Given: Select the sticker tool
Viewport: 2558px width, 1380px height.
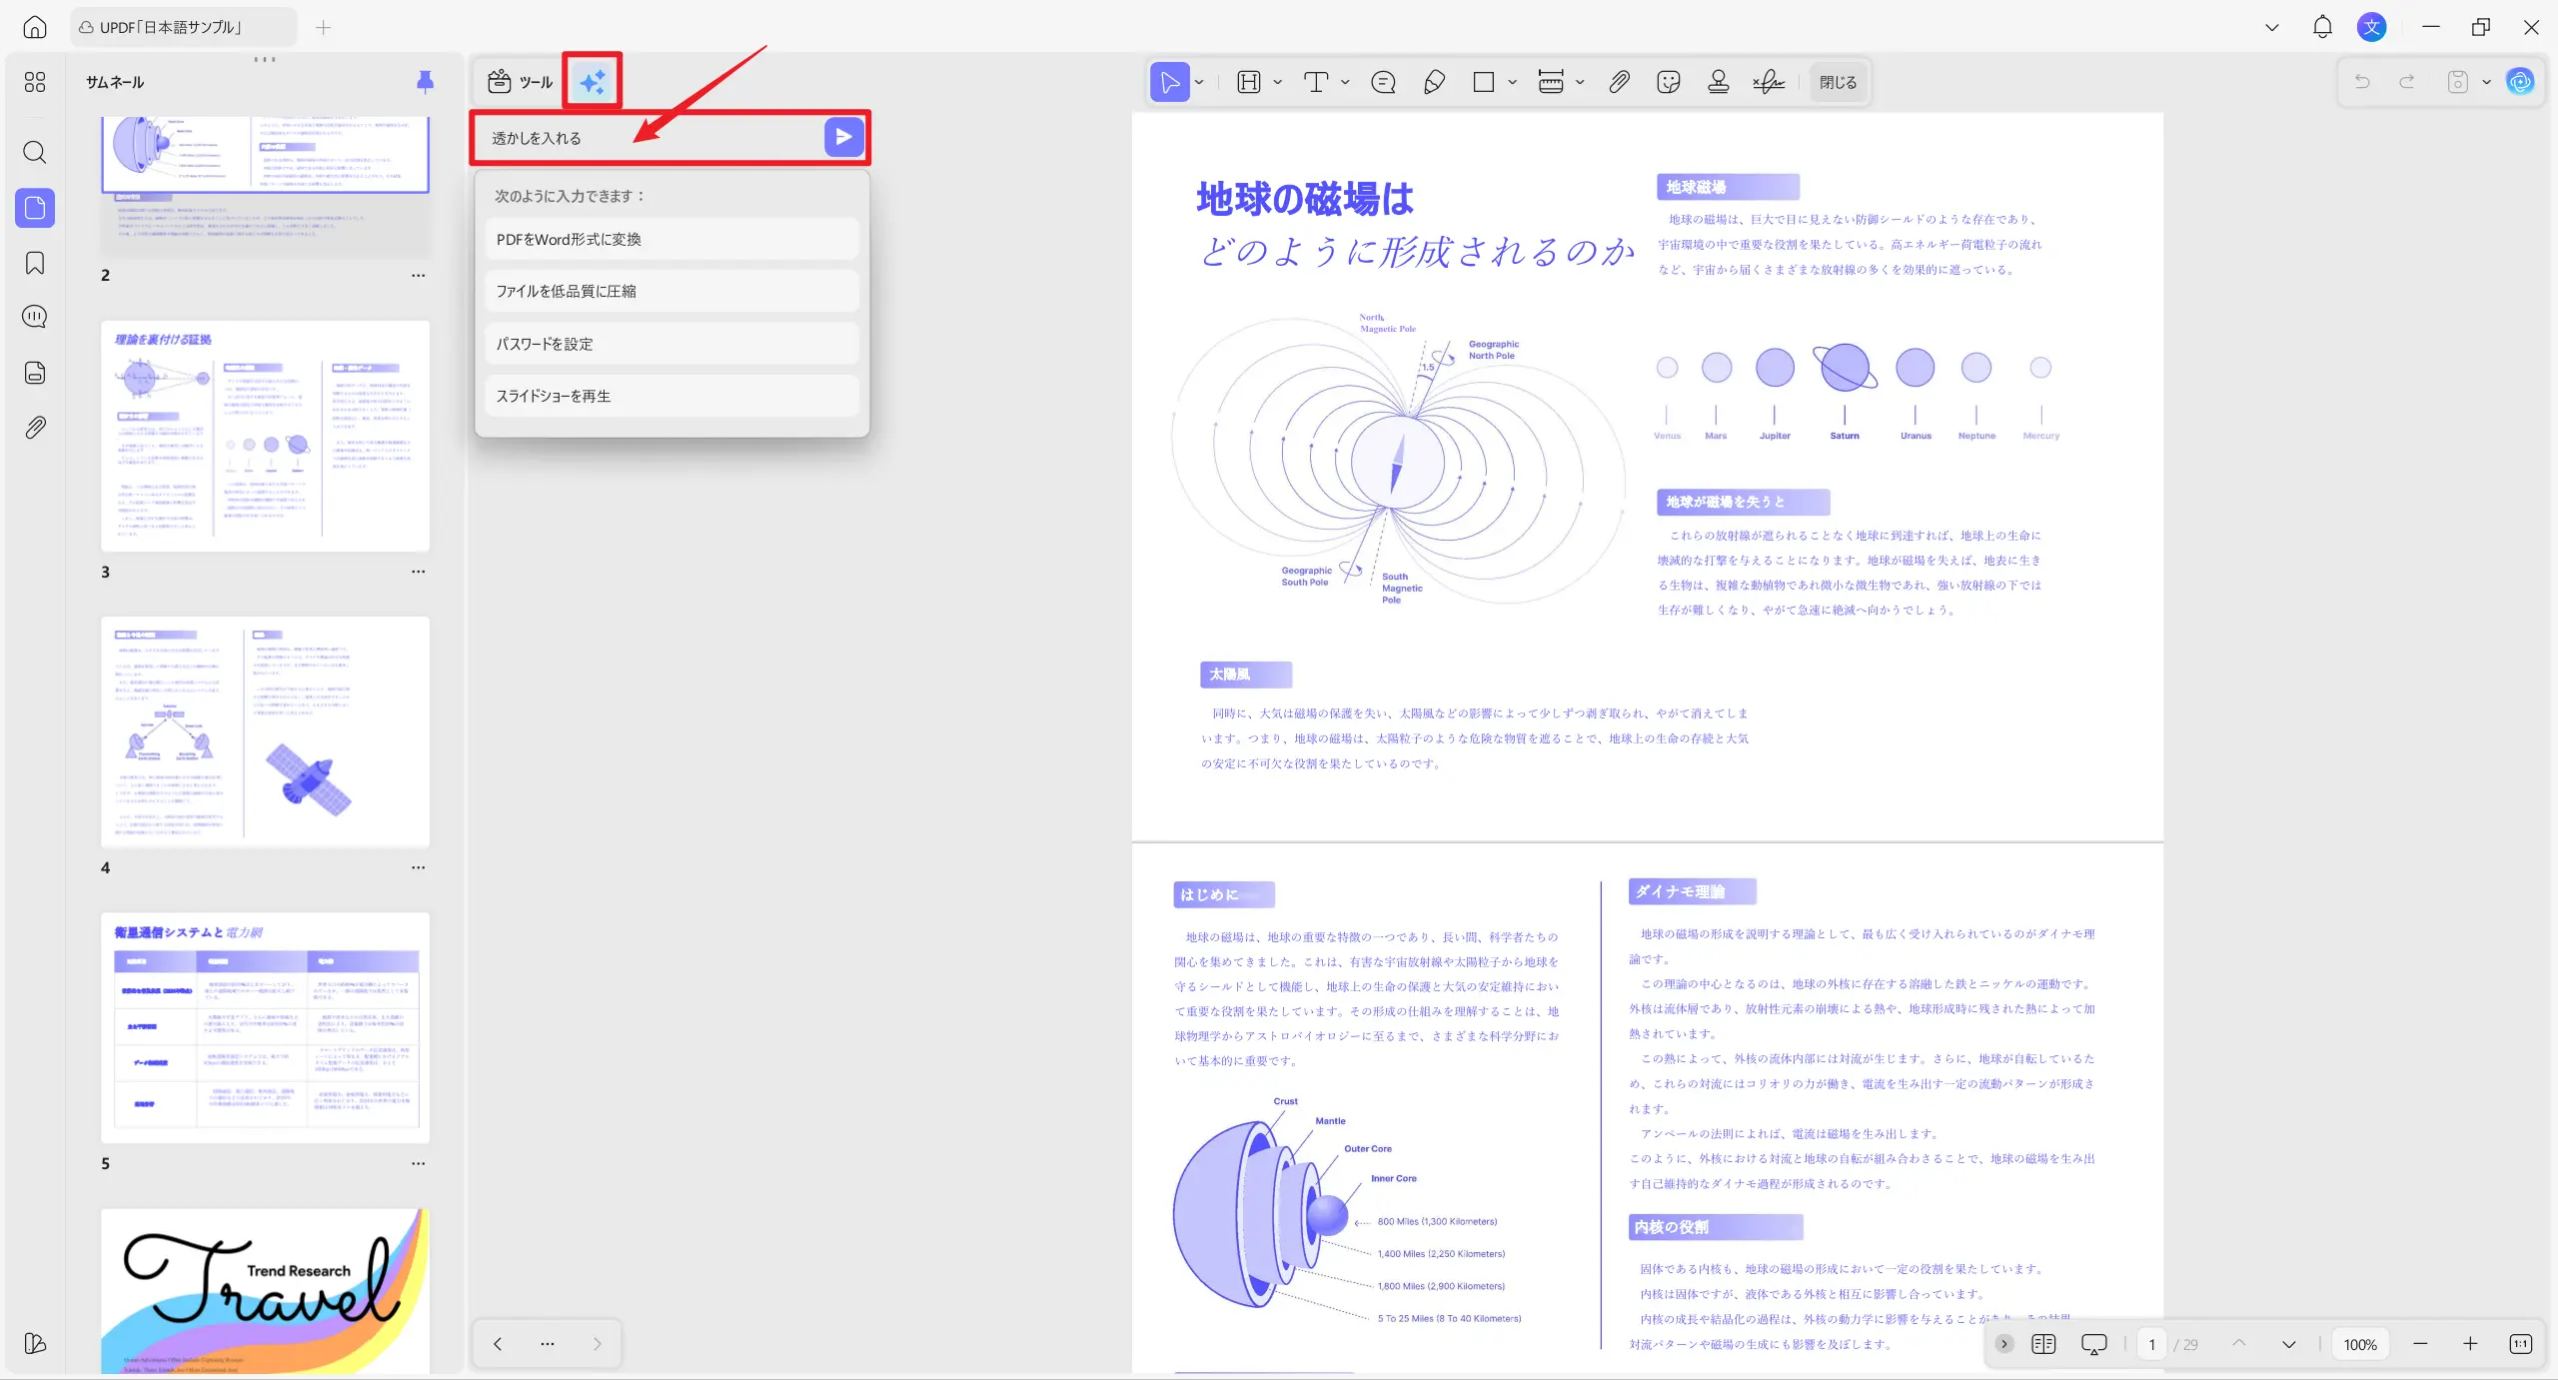Looking at the screenshot, I should [x=1668, y=82].
